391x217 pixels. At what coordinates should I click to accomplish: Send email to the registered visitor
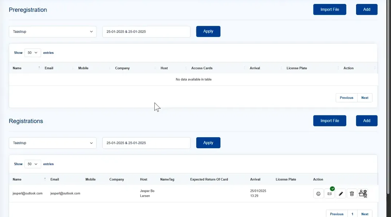point(329,194)
